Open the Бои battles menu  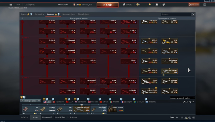pos(18,4)
